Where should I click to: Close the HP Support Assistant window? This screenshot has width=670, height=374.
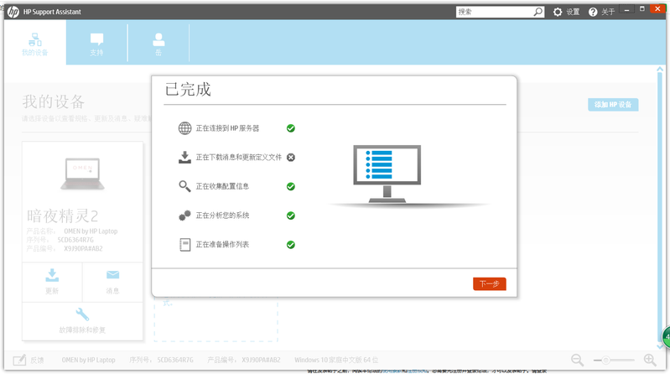pyautogui.click(x=657, y=9)
